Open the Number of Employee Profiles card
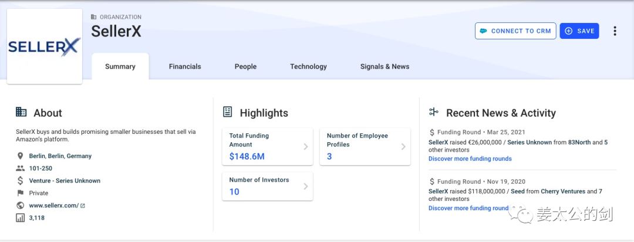 [x=365, y=146]
